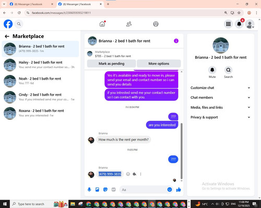Go back in browser history

(5, 12)
